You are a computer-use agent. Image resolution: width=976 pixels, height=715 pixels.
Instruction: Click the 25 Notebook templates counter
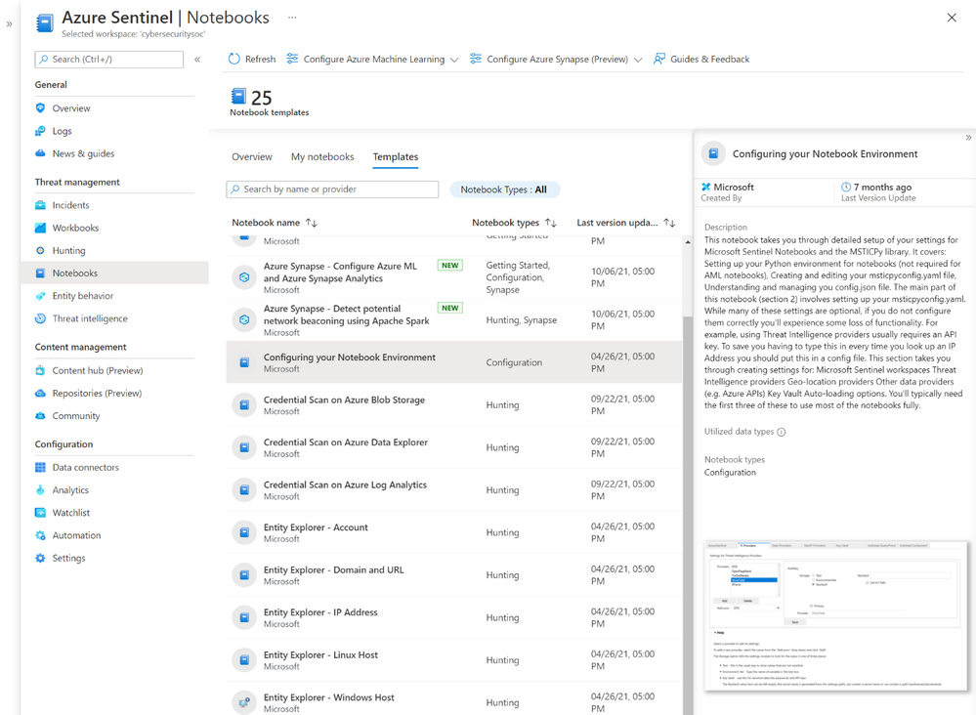click(x=270, y=103)
